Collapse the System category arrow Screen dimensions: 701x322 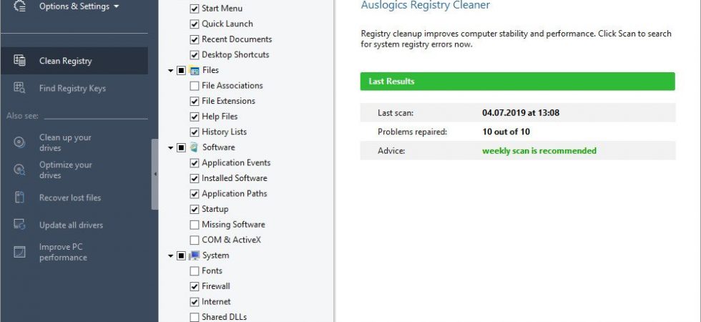(x=170, y=256)
